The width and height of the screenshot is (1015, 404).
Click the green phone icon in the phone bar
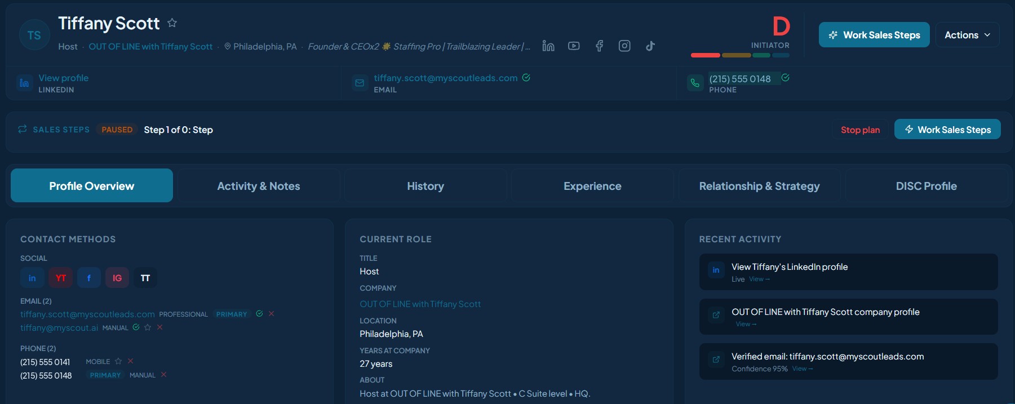point(695,83)
